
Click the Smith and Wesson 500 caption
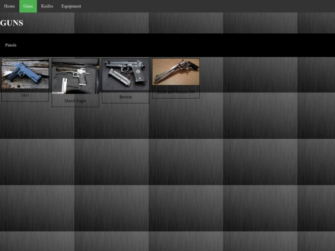click(x=176, y=92)
